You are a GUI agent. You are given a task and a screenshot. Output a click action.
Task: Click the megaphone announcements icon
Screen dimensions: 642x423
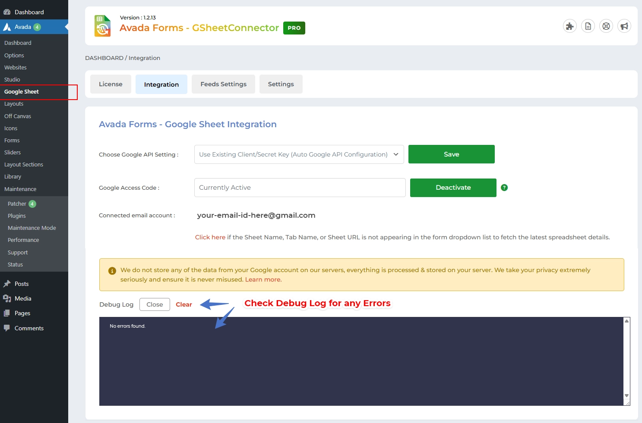(x=624, y=26)
